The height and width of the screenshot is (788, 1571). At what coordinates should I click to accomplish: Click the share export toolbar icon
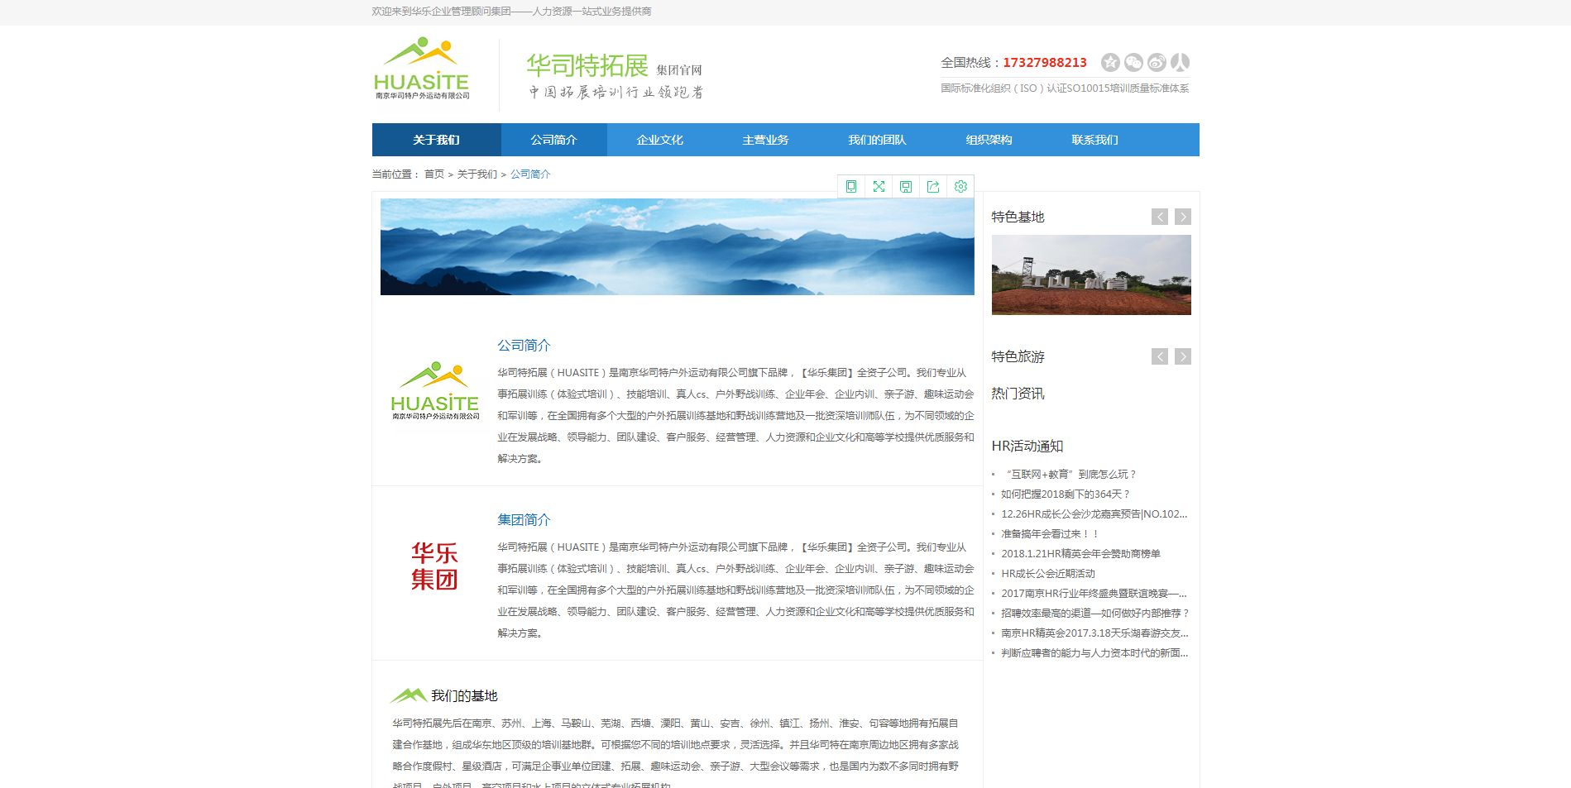click(933, 187)
